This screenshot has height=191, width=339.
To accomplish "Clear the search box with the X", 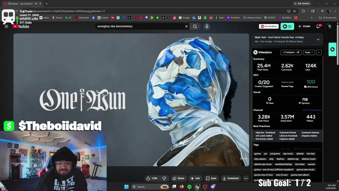I will pos(186,26).
